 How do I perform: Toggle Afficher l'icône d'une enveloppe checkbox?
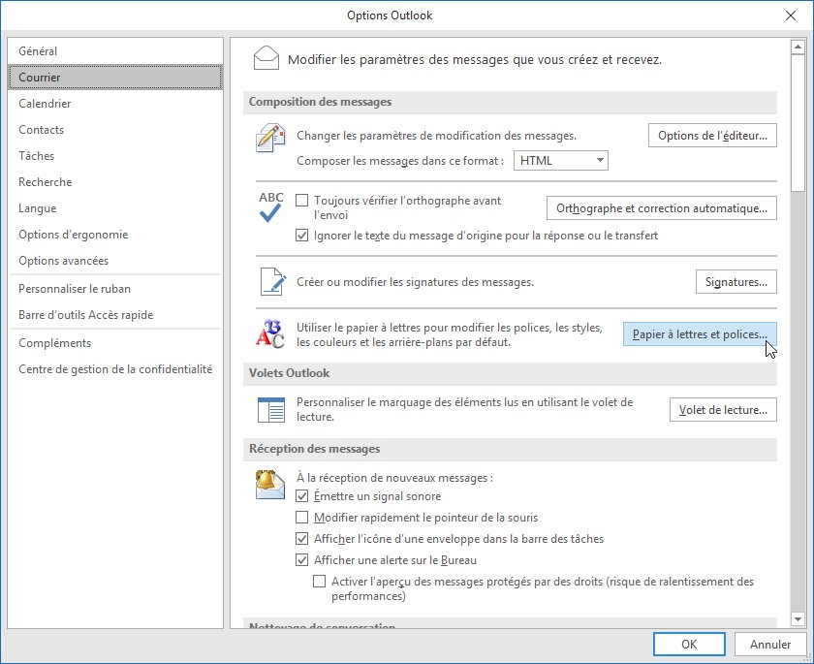point(301,538)
